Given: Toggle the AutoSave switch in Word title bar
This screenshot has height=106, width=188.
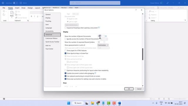Looking at the screenshot, I should point(16,3).
